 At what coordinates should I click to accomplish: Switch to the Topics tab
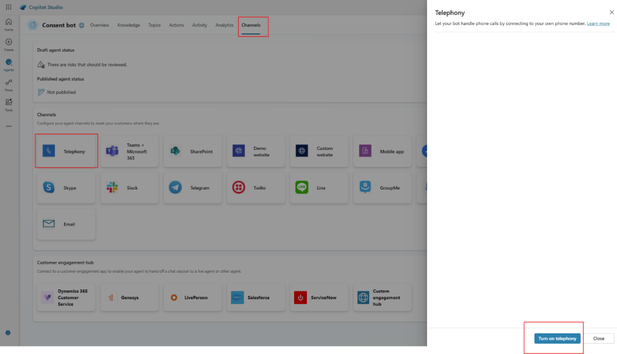coord(154,25)
